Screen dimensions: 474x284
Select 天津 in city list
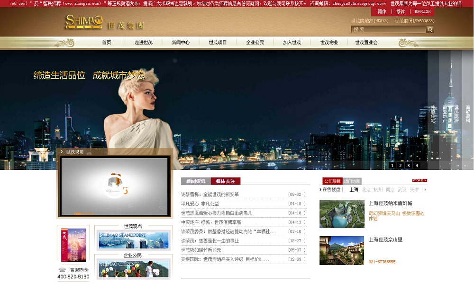(x=414, y=189)
